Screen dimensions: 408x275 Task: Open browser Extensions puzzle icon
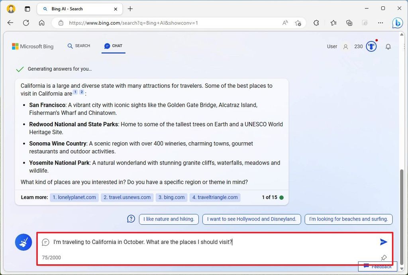pos(316,23)
